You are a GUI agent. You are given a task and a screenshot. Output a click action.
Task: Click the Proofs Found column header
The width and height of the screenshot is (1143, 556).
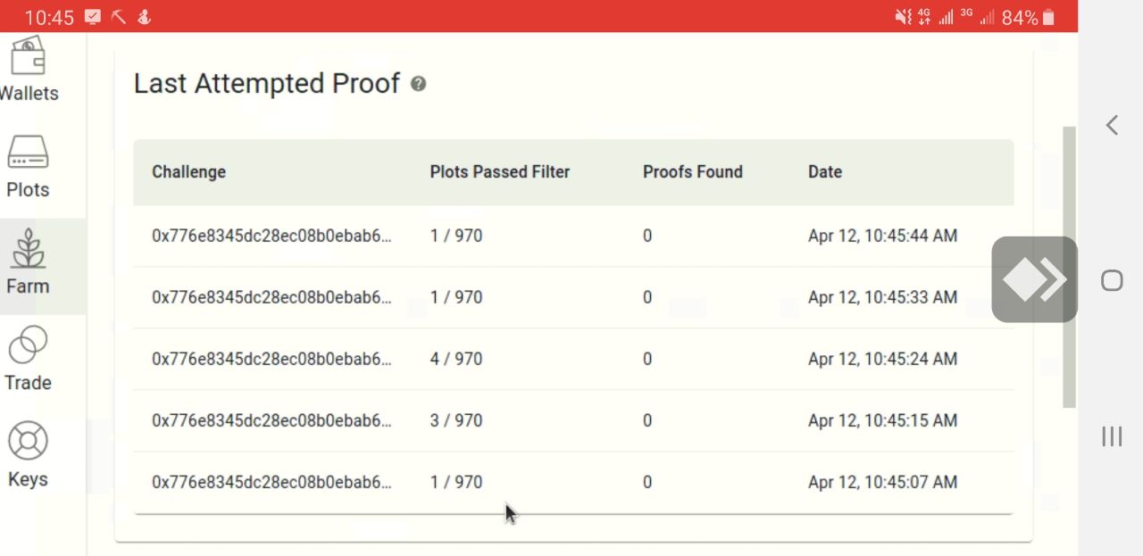pyautogui.click(x=693, y=172)
